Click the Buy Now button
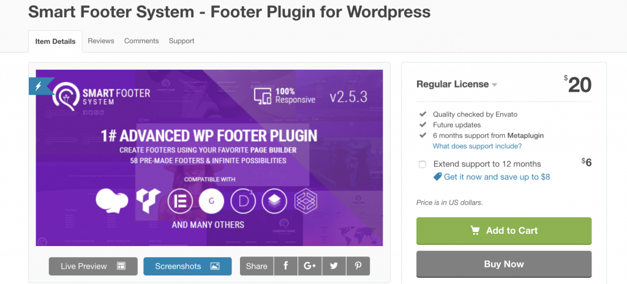 504,264
